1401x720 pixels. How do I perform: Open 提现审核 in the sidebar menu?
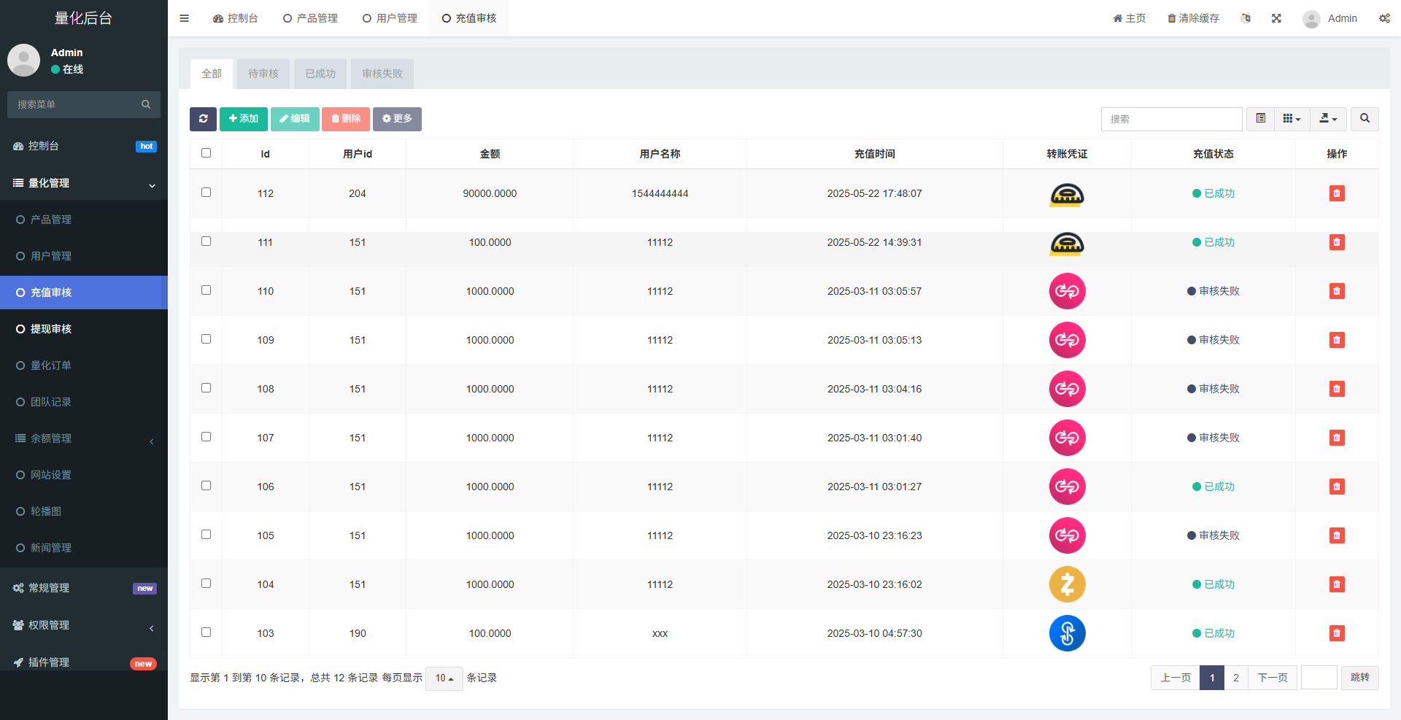coord(51,329)
